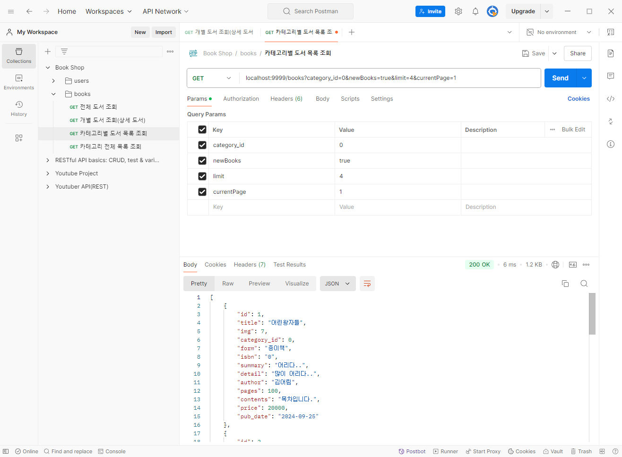622x457 pixels.
Task: Open the API Network dropdown
Action: tap(165, 11)
